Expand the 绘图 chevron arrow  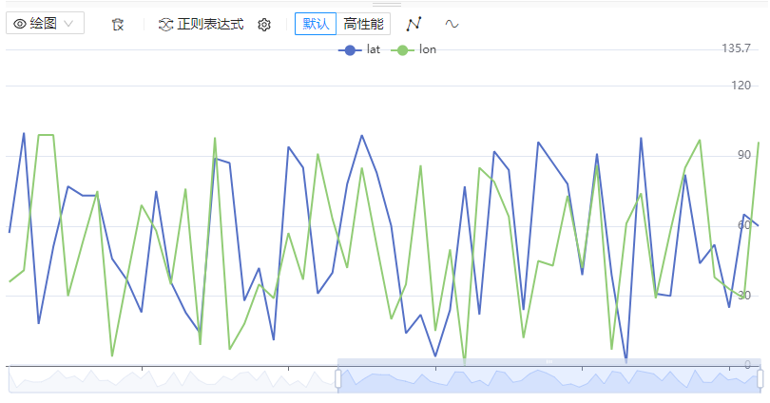pos(68,24)
